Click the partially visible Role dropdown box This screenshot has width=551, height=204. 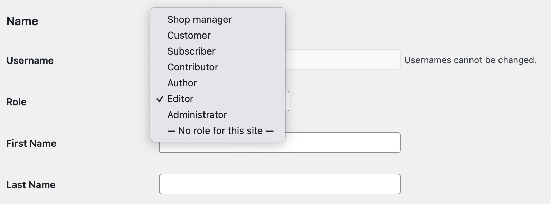point(288,101)
